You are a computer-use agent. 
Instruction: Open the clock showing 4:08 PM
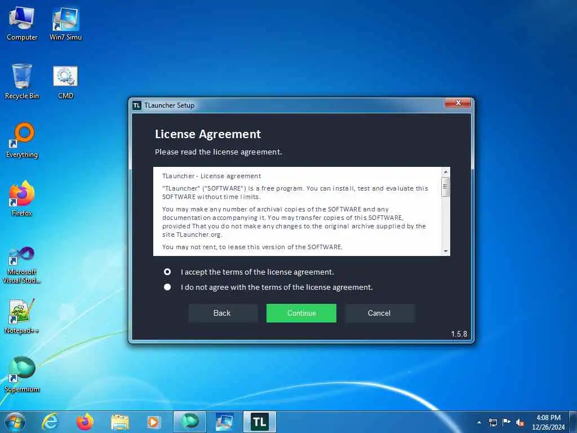coord(548,422)
